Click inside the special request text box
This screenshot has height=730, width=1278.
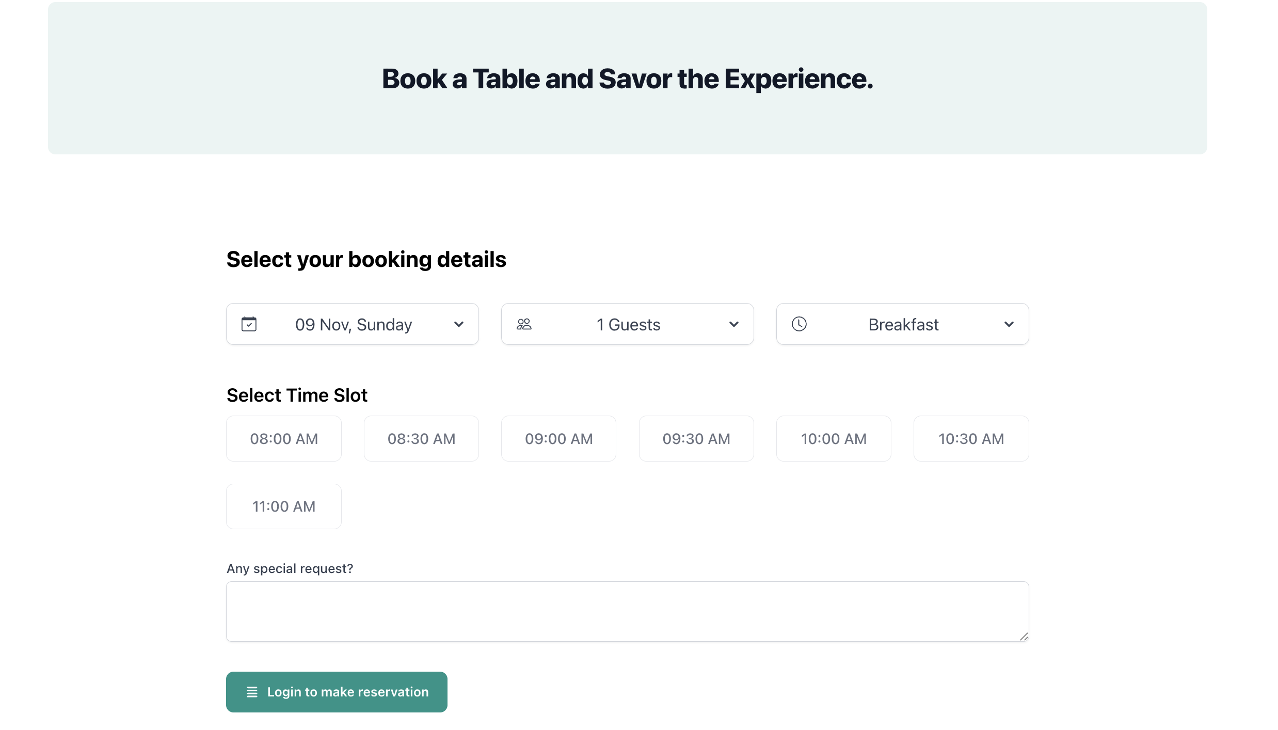(627, 611)
